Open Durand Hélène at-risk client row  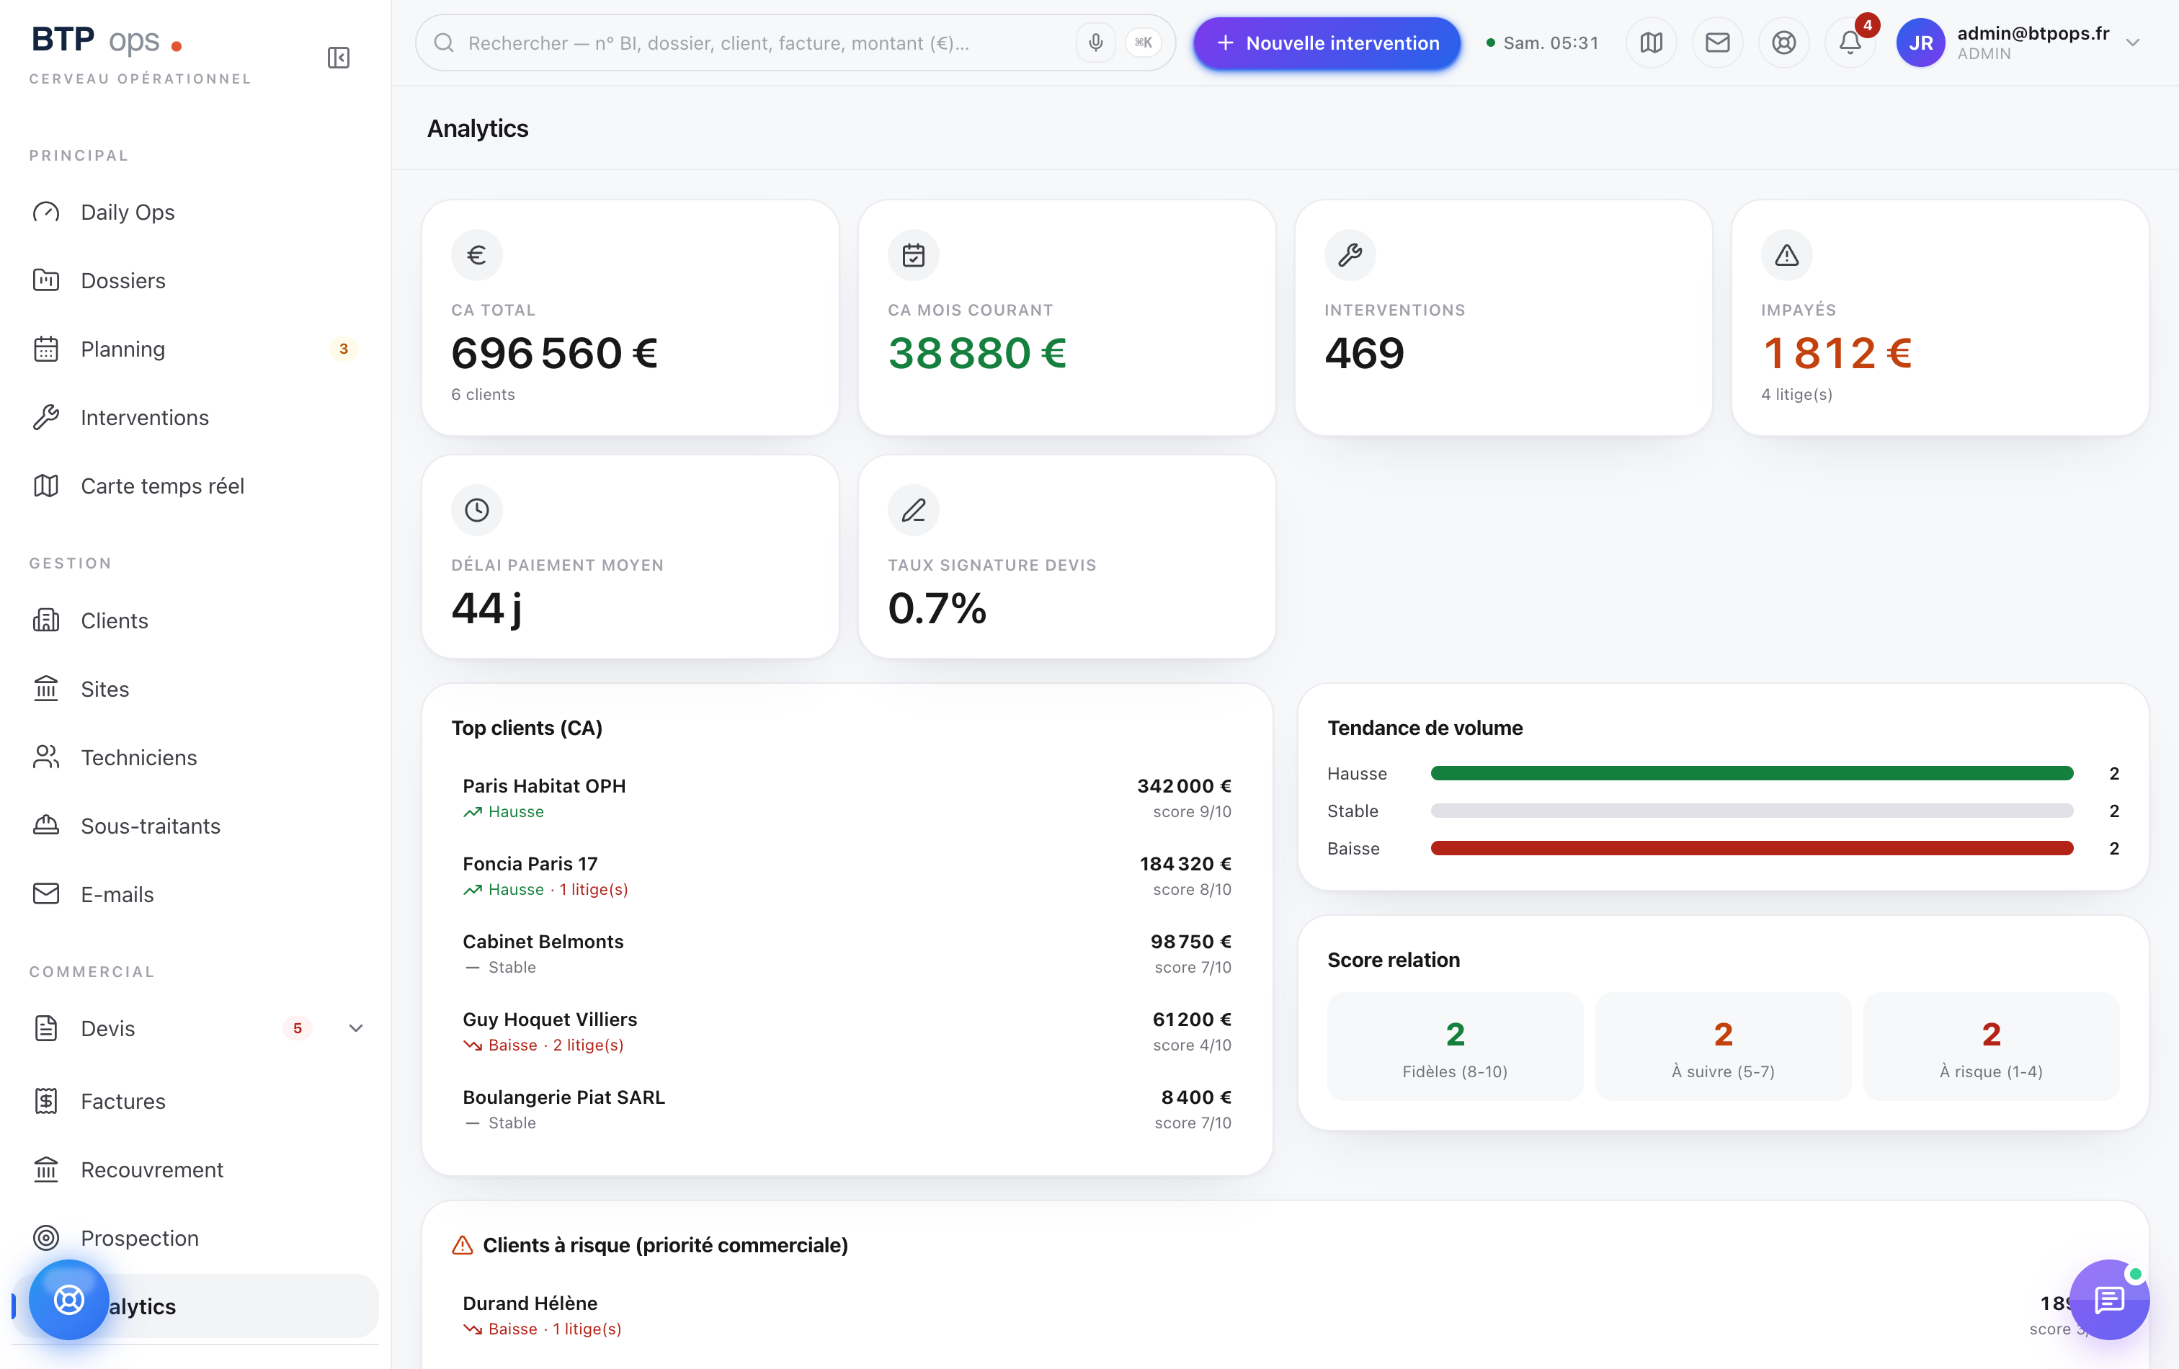pyautogui.click(x=1285, y=1316)
